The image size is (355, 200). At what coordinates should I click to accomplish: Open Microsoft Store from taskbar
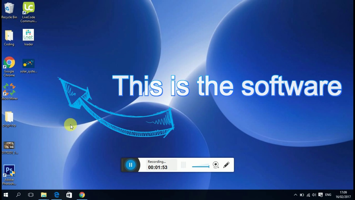pyautogui.click(x=69, y=195)
